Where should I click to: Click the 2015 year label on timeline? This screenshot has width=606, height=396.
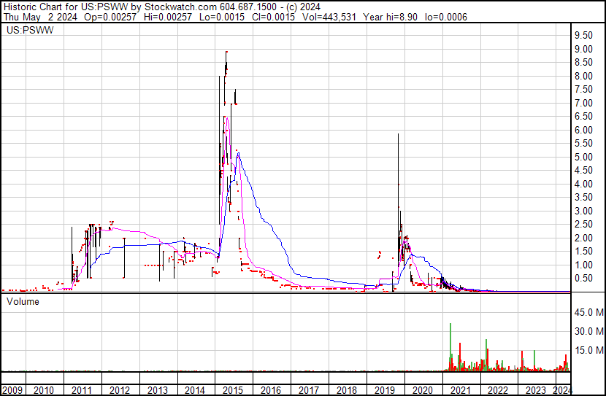click(x=231, y=390)
